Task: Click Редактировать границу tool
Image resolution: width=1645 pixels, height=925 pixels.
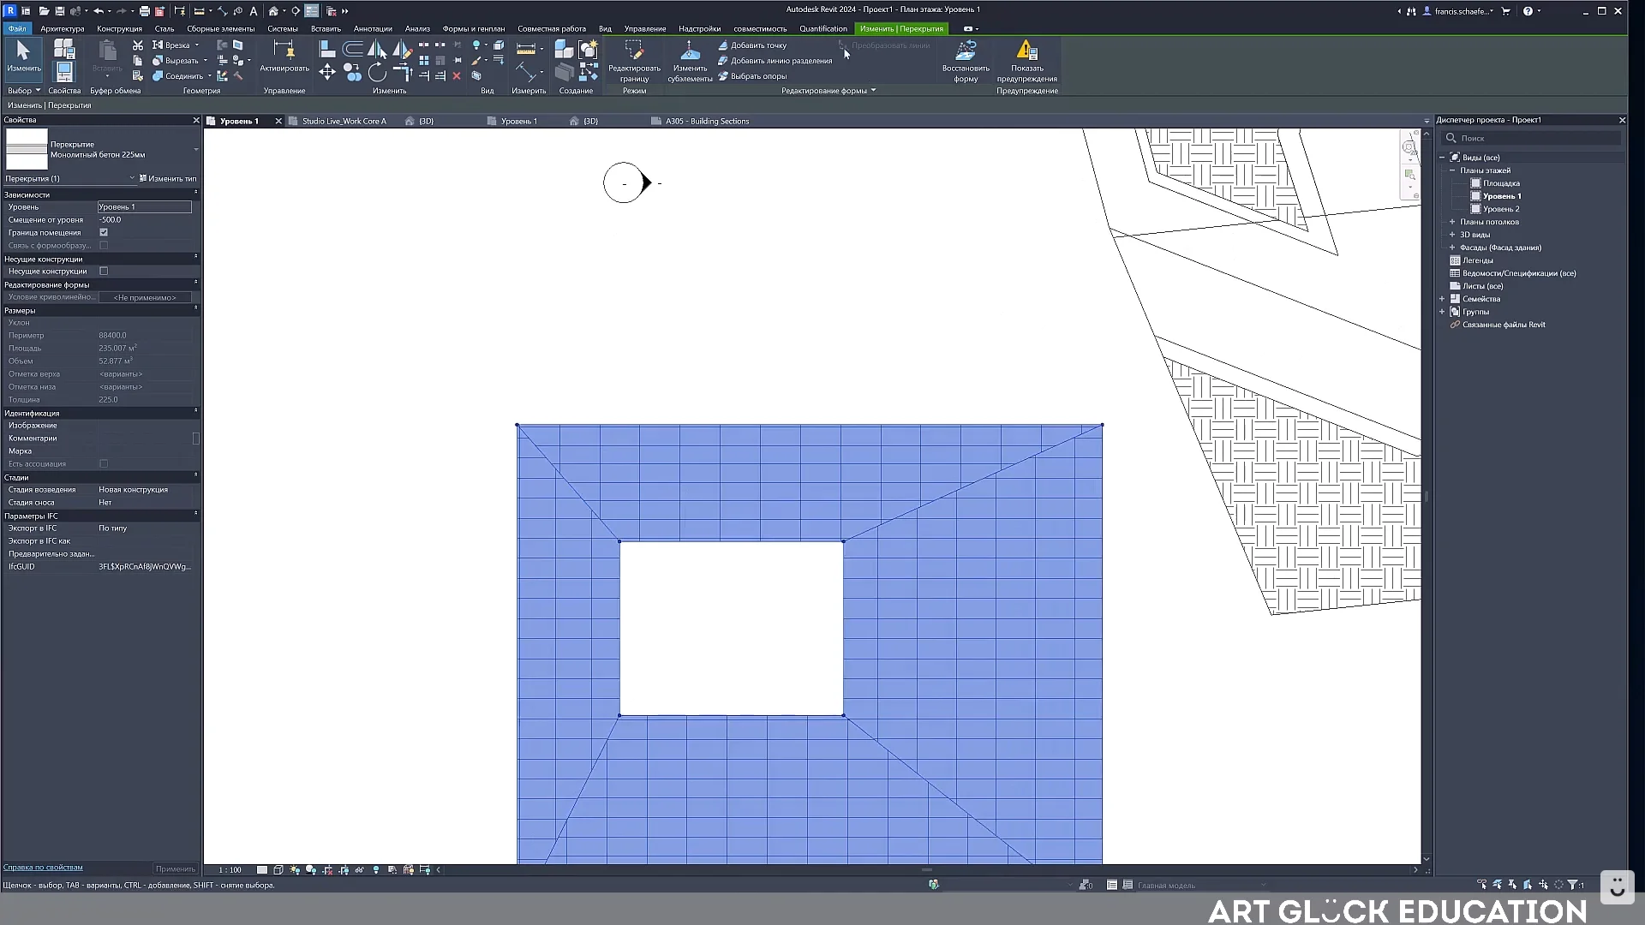Action: click(634, 61)
